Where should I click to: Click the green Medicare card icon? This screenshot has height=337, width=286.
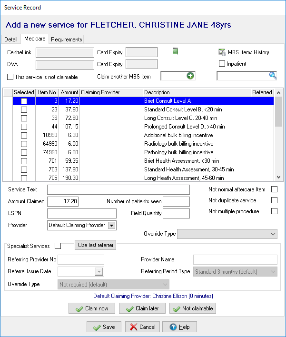(x=175, y=51)
